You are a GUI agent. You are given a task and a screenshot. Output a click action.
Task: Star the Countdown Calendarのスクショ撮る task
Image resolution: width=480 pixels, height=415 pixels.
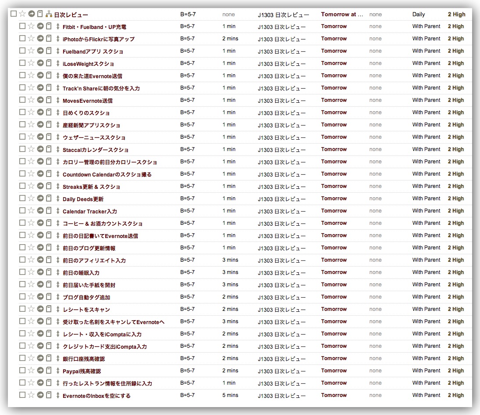[31, 173]
